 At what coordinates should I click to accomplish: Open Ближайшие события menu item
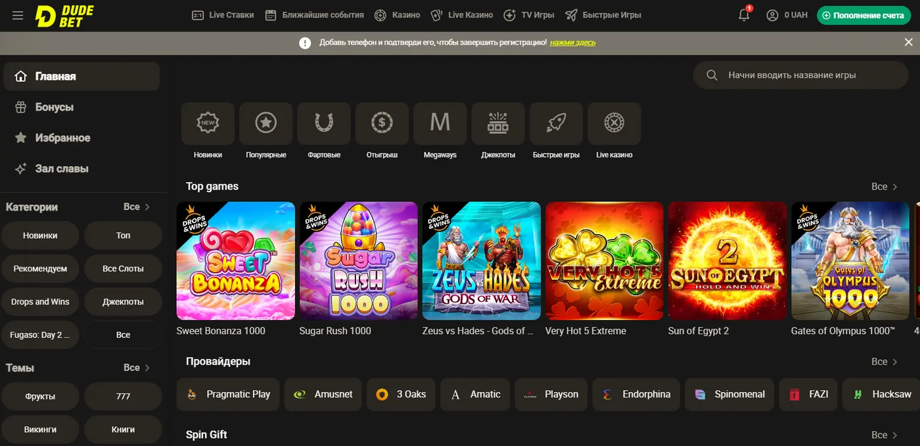pos(314,15)
